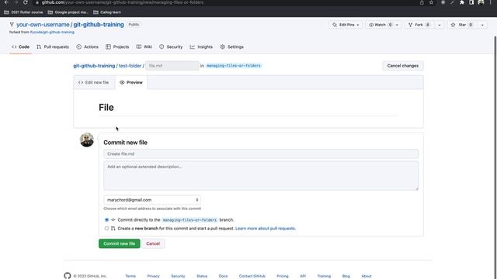Expand the Fork options dropdown arrow
The image size is (497, 279).
pyautogui.click(x=440, y=25)
